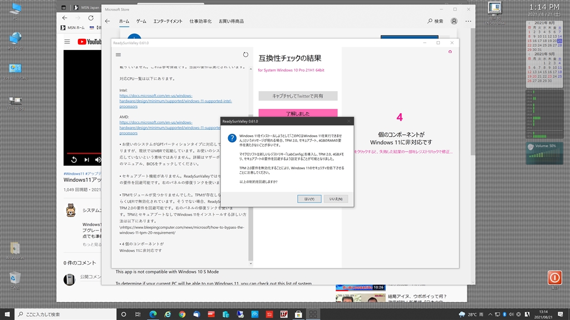Screen dimensions: 570x320
Task: Open the Intel supported processors link
Action: 175,101
